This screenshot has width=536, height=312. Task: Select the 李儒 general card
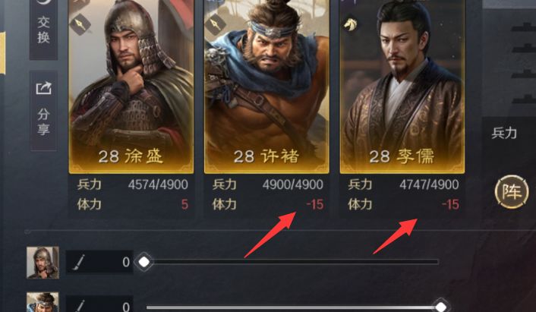coord(402,87)
